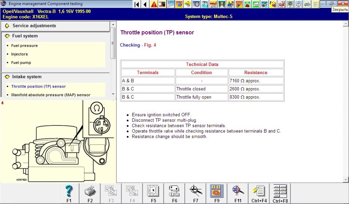Open the red warning triangle icon
This screenshot has height=204, width=349.
click(x=154, y=4)
